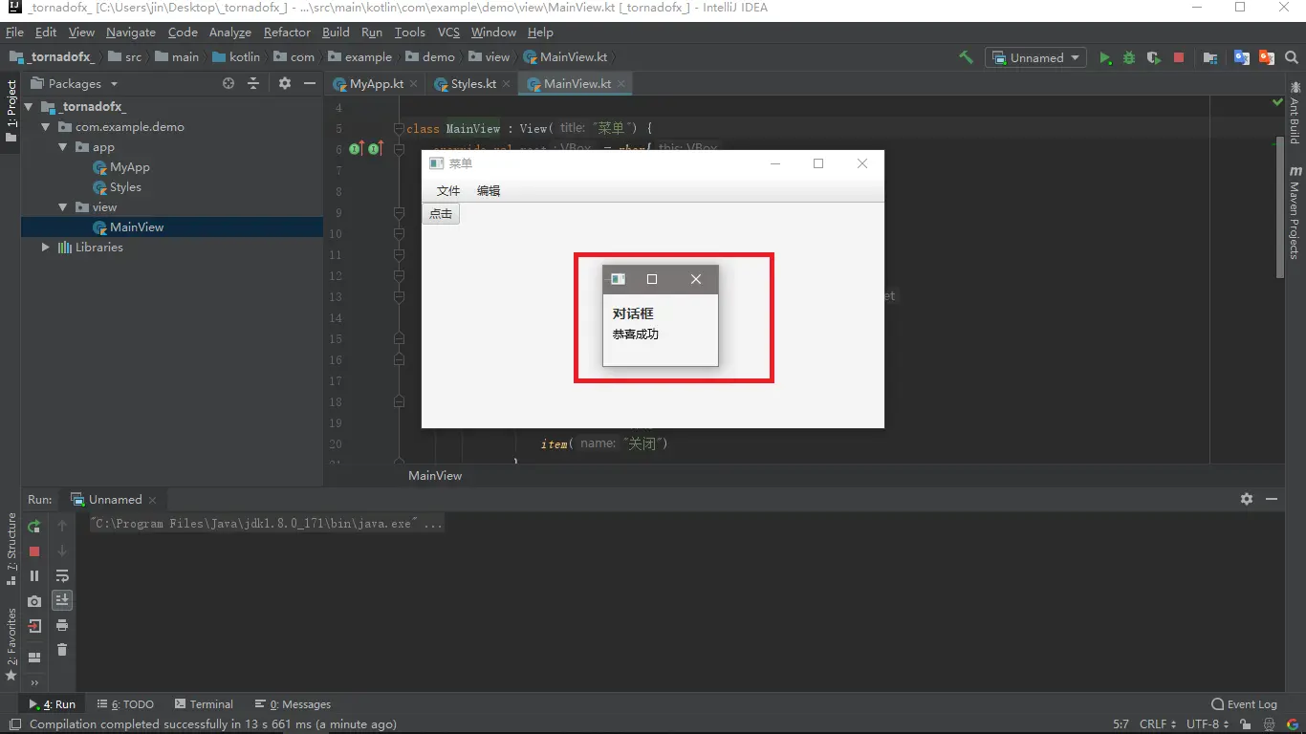Open the VCS menu
The image size is (1306, 734).
448,32
